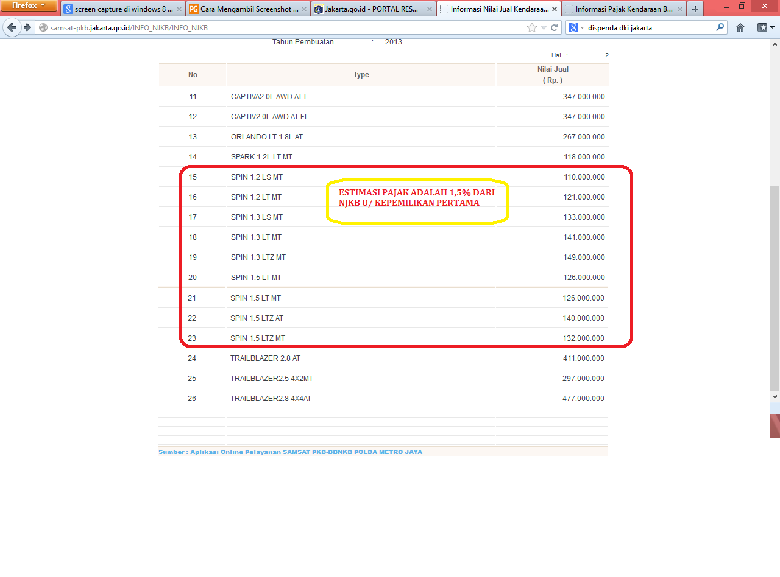This screenshot has width=780, height=577.
Task: Click 'SPIN 1.3 LTZ MT' row text
Action: (x=258, y=257)
